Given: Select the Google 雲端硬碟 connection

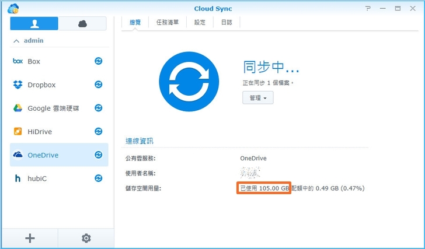Looking at the screenshot, I should (x=53, y=108).
